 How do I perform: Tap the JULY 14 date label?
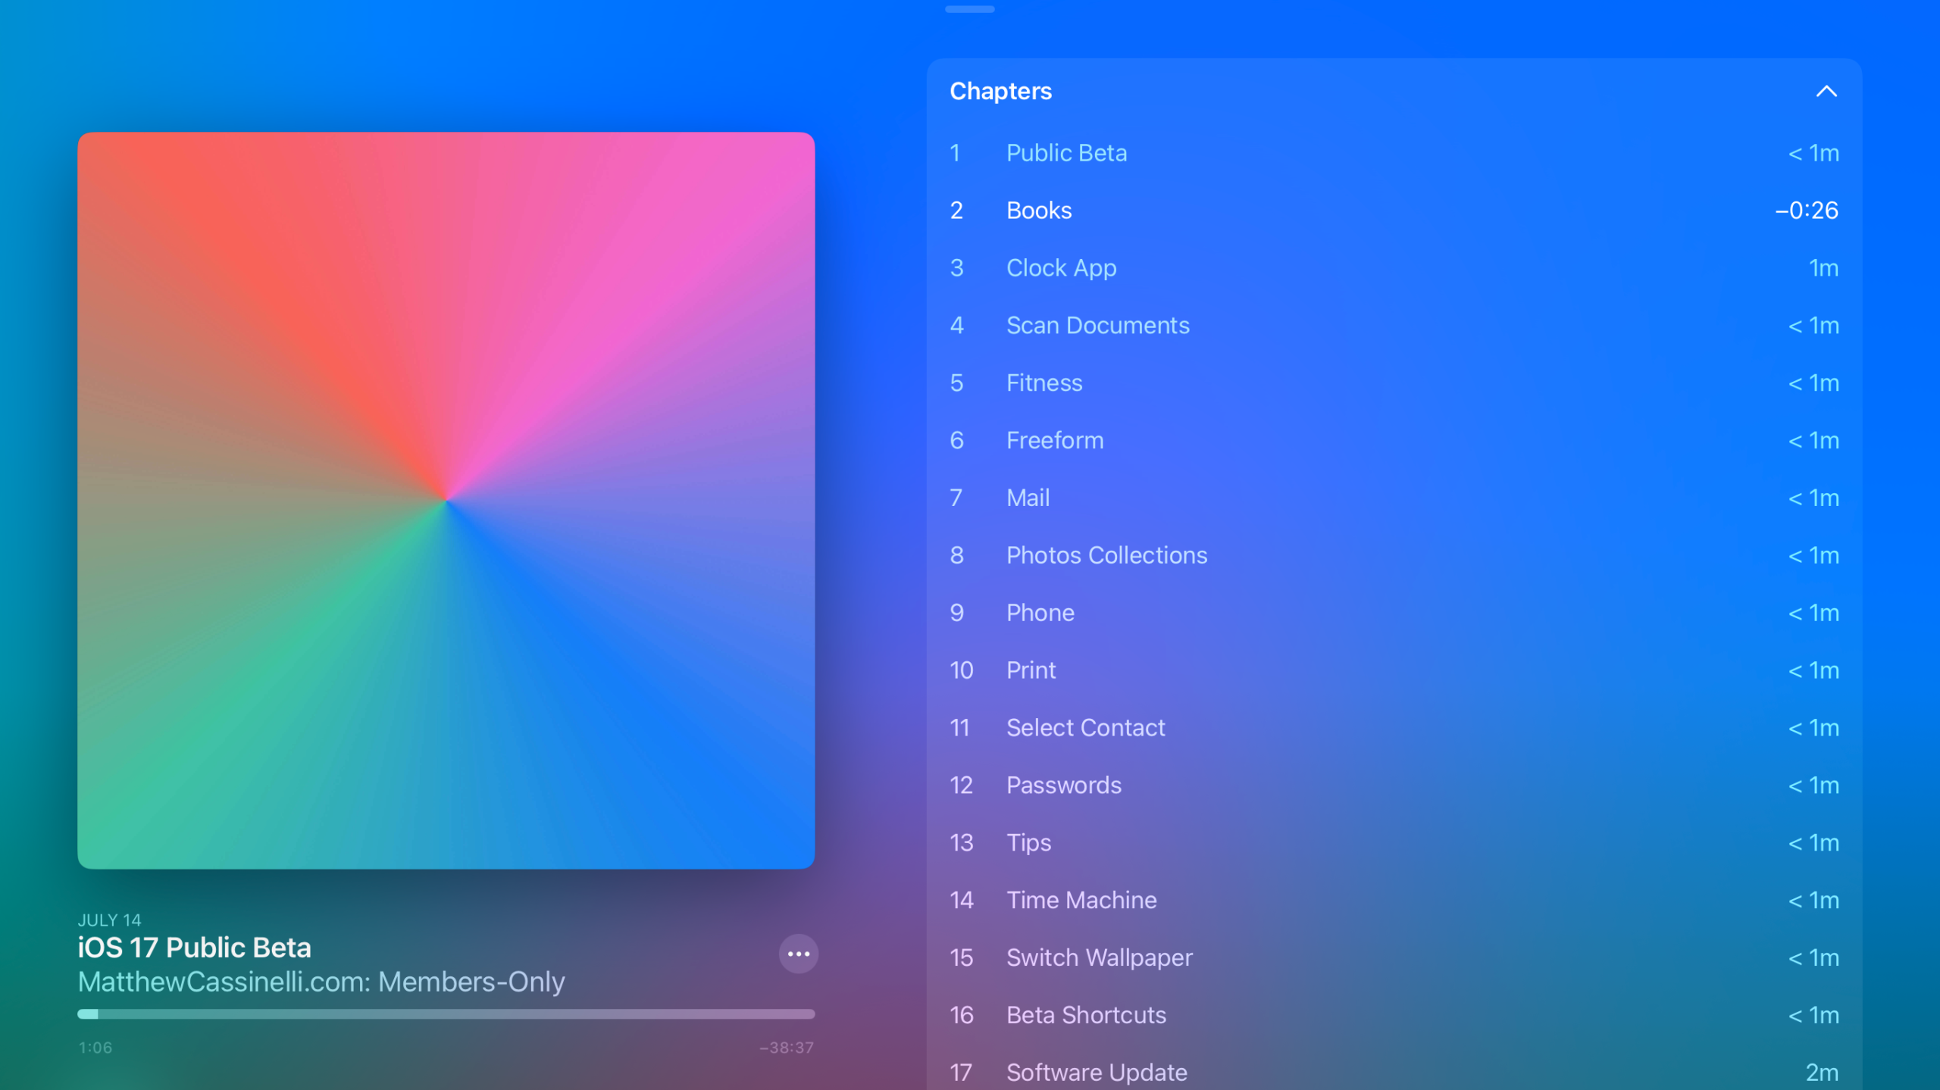110,920
